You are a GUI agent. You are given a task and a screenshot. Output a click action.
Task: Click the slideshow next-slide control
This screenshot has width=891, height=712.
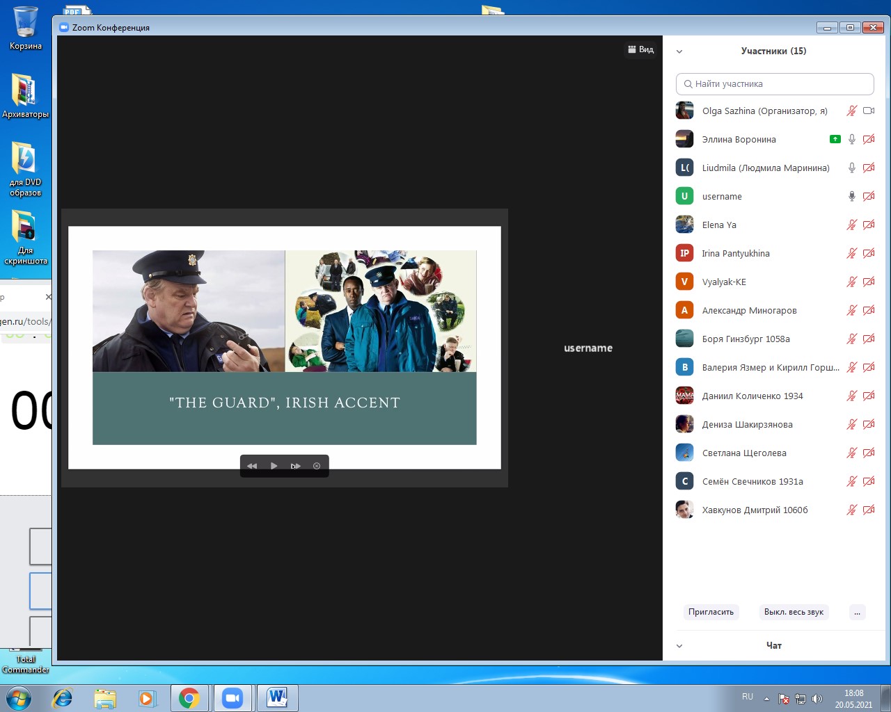pyautogui.click(x=296, y=466)
